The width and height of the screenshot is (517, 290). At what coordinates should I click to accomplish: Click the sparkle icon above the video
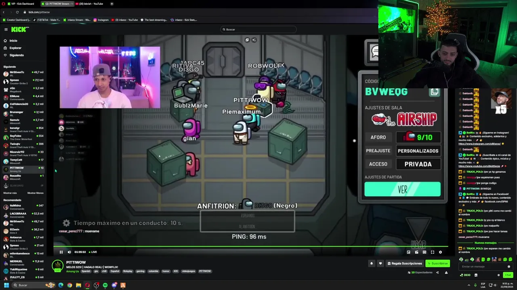(x=254, y=40)
